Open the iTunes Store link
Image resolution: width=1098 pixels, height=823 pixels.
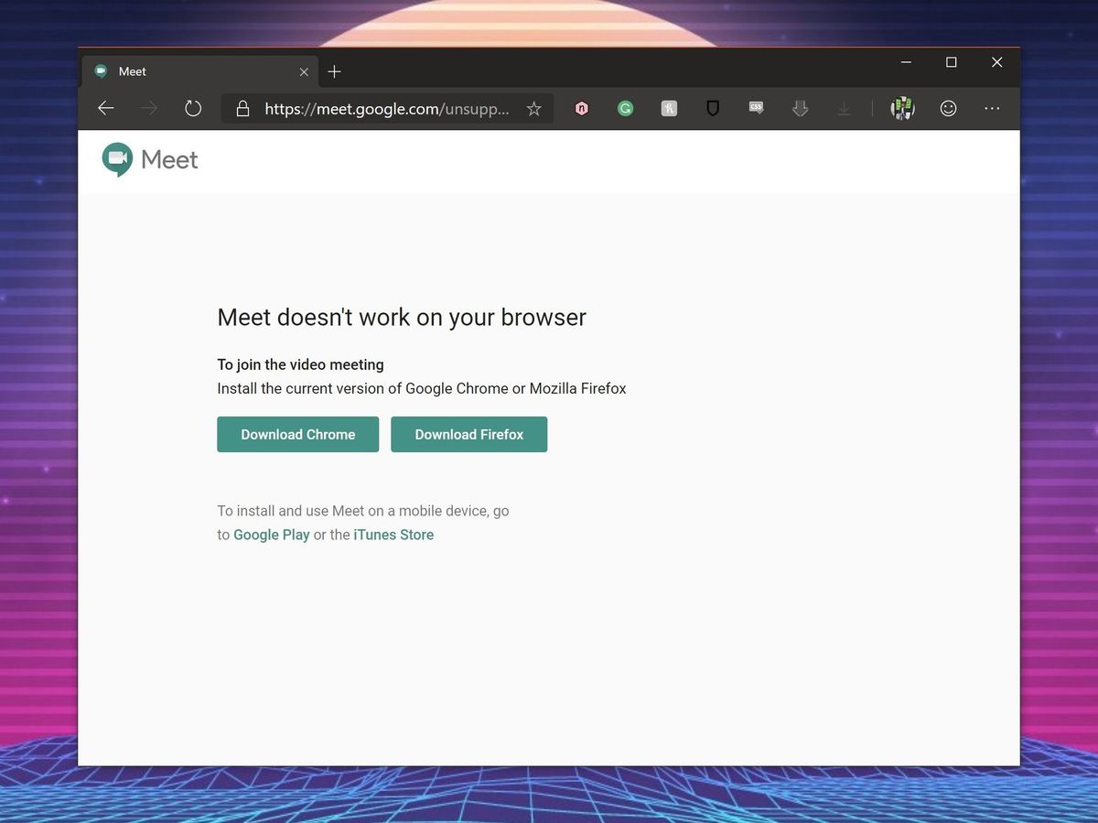pyautogui.click(x=393, y=535)
